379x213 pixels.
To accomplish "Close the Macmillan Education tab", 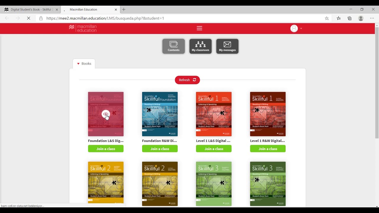I will pyautogui.click(x=116, y=9).
